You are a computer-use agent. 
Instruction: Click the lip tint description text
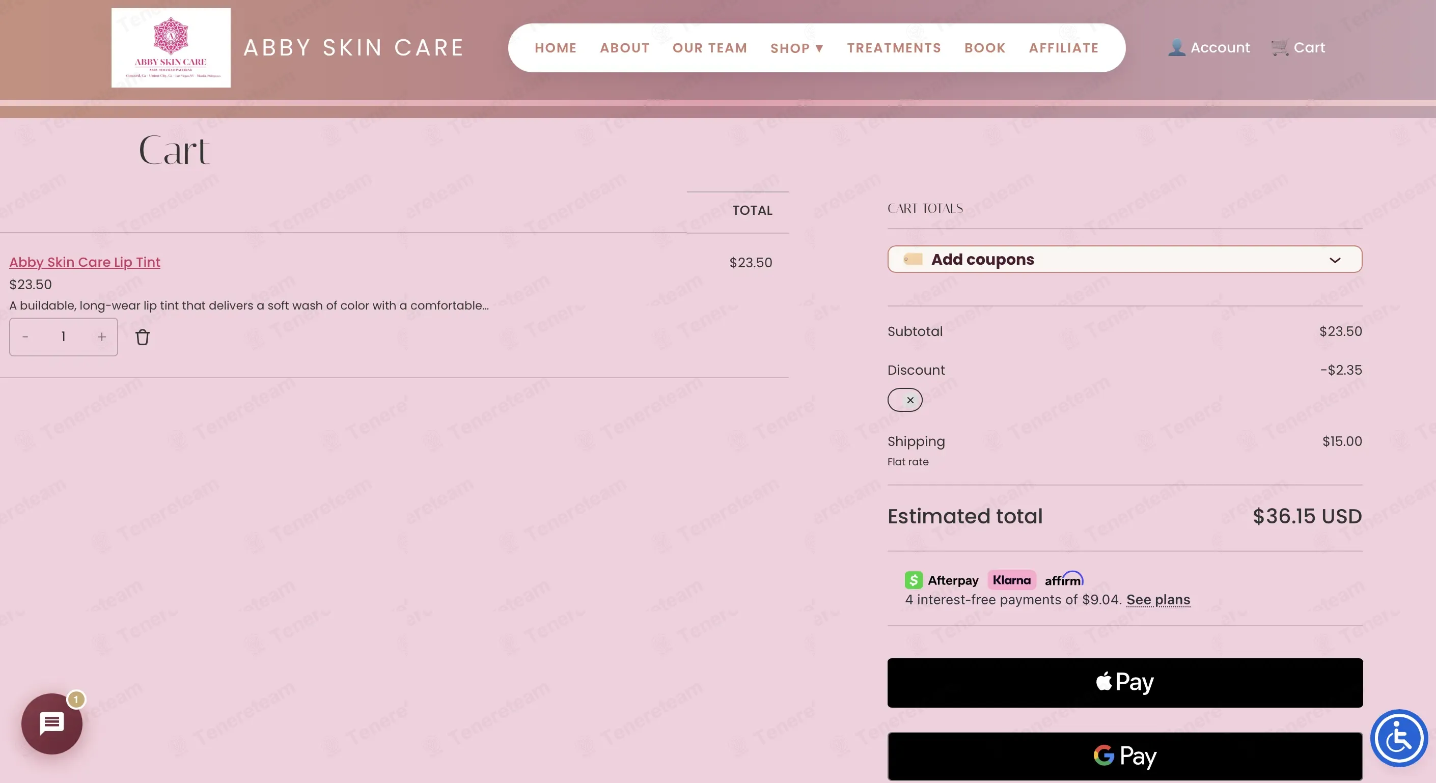[x=248, y=305]
